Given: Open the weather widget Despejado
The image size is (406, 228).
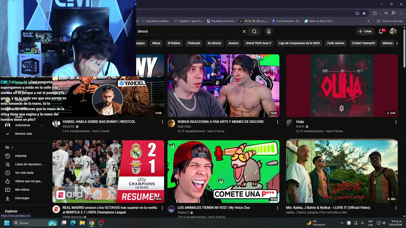Looking at the screenshot, I should (316, 223).
